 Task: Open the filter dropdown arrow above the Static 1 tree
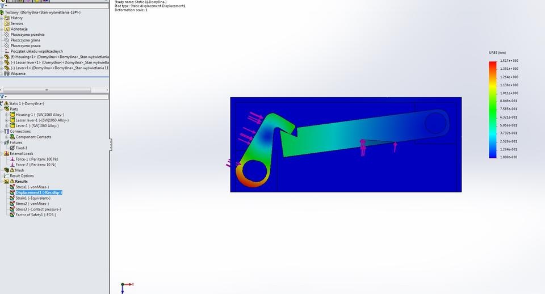[x=6, y=96]
